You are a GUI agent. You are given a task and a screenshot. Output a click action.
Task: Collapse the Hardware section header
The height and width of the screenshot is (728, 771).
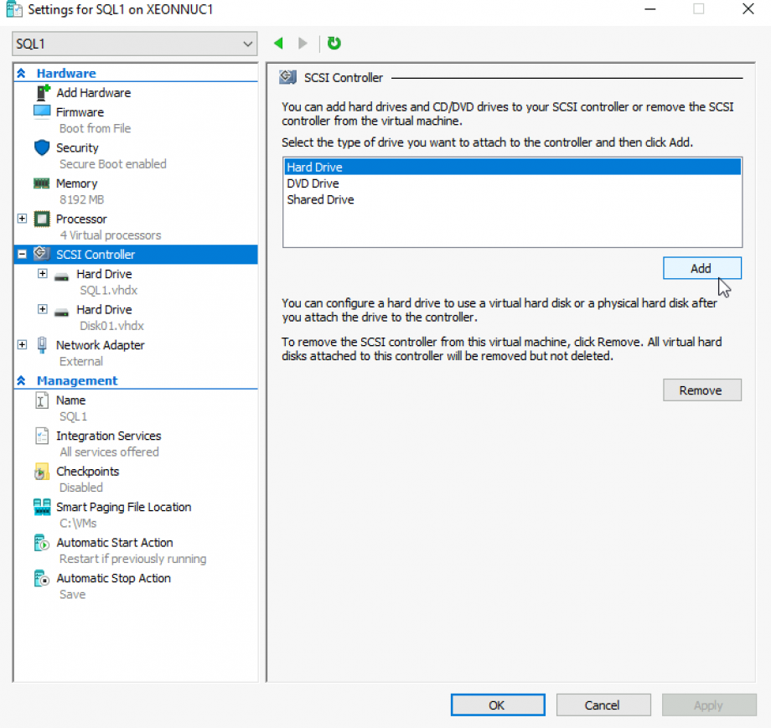coord(21,74)
